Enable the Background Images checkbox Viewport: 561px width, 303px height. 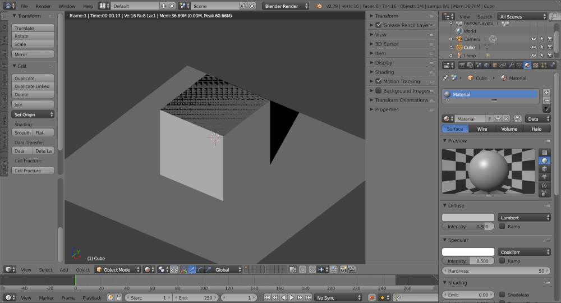[x=379, y=90]
